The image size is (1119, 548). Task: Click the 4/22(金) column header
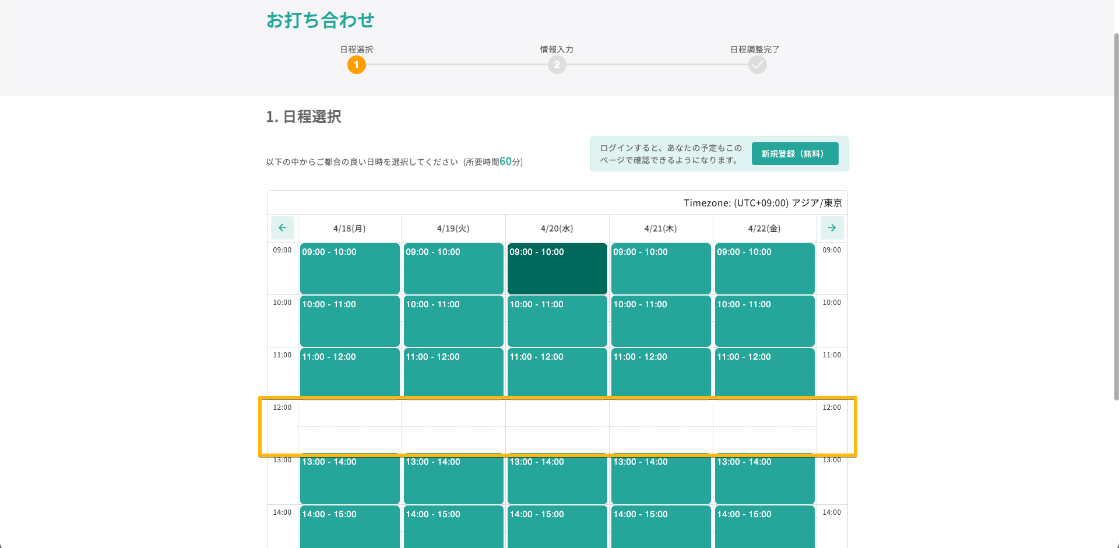point(765,229)
